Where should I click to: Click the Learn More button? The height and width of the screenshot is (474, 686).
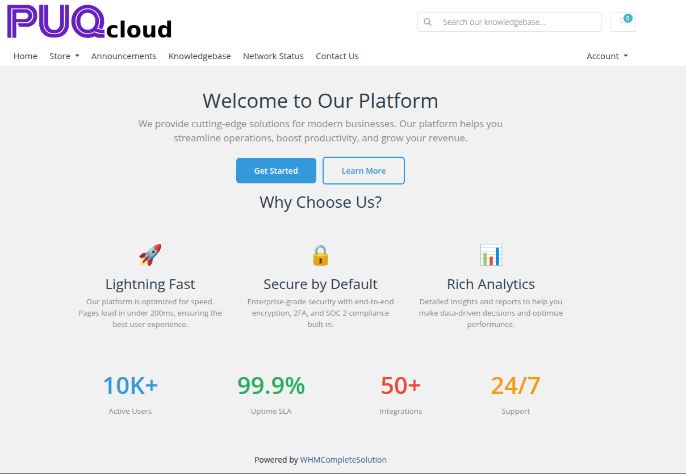(x=363, y=171)
